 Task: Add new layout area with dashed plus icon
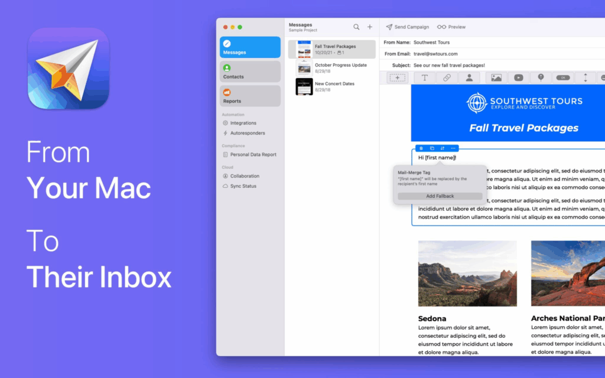(x=397, y=77)
